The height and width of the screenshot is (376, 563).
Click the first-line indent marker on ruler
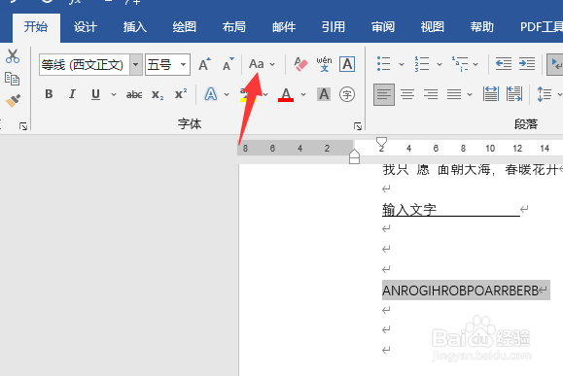(x=381, y=141)
